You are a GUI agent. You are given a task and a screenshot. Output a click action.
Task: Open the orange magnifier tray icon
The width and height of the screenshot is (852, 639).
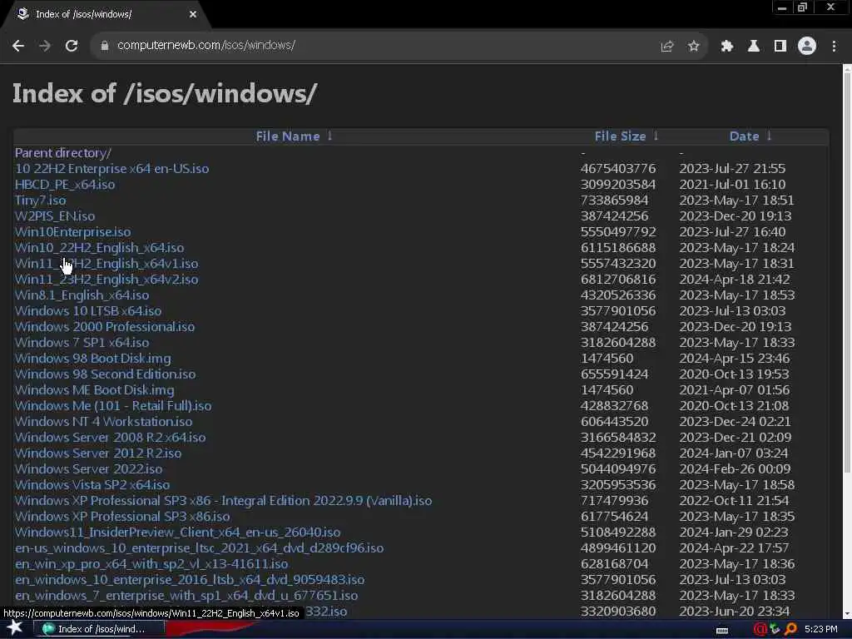click(x=790, y=629)
